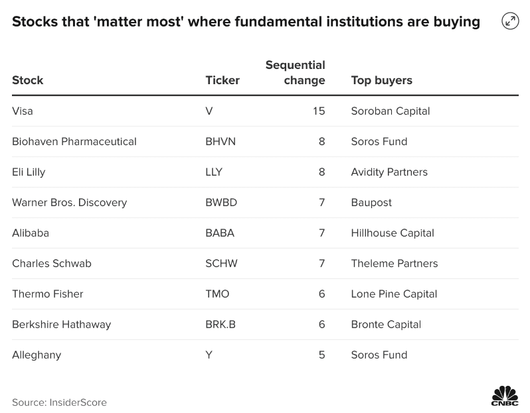Select the Ticker column header

(222, 80)
